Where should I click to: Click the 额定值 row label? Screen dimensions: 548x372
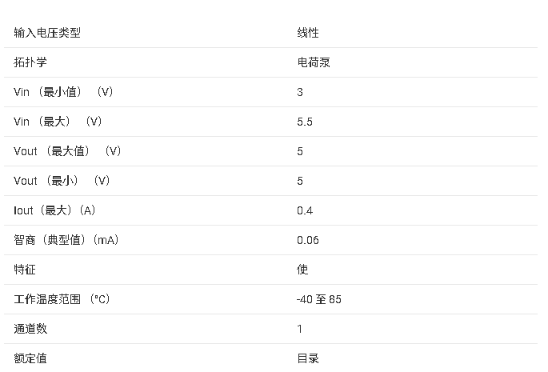(x=30, y=358)
